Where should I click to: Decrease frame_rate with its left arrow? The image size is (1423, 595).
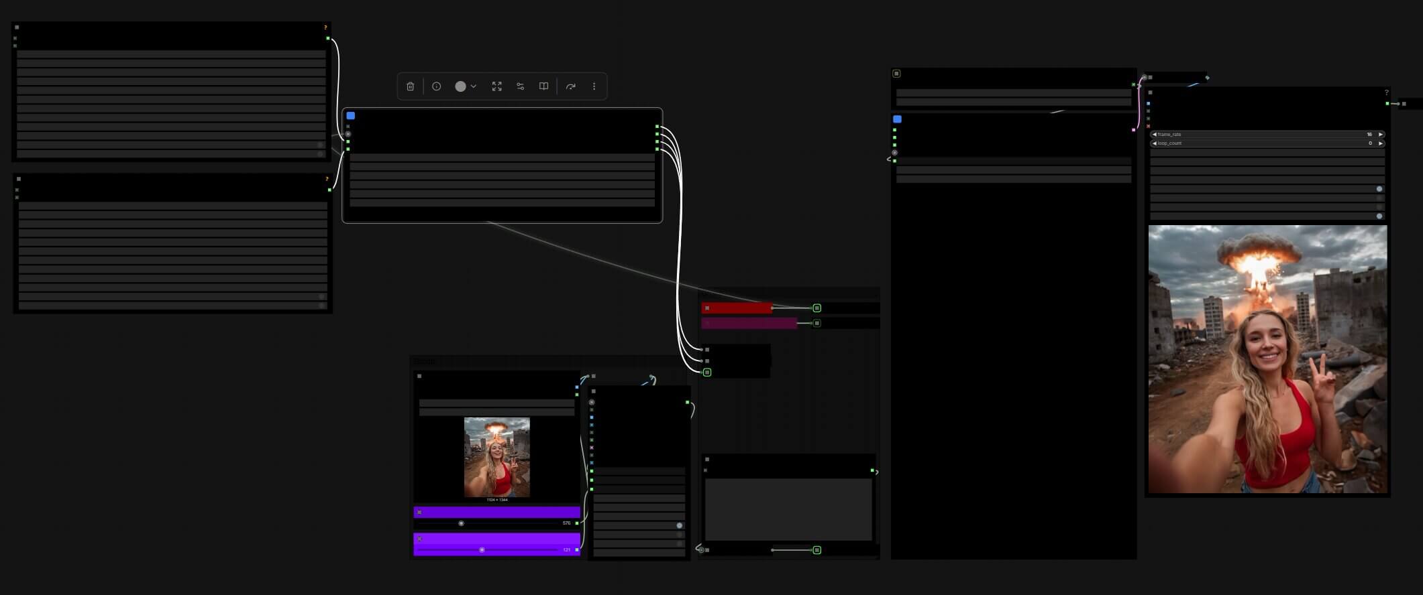point(1154,135)
